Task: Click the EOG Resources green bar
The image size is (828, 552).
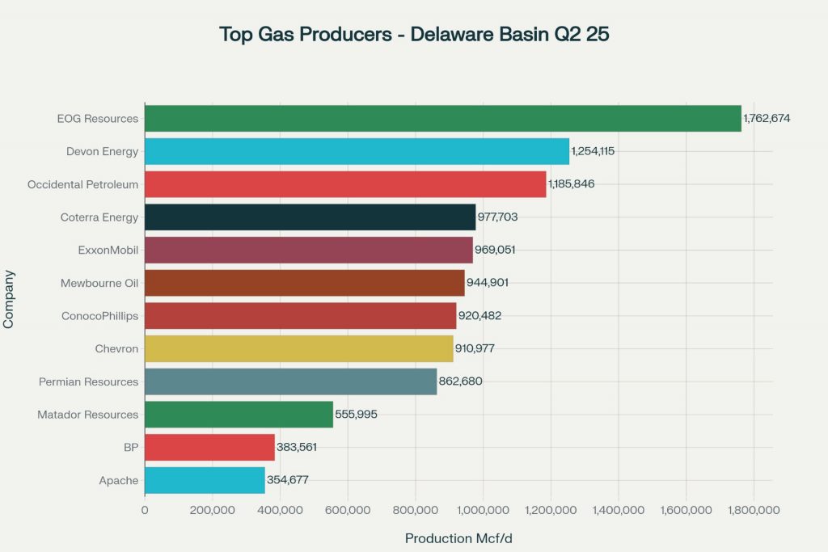Action: (x=442, y=118)
